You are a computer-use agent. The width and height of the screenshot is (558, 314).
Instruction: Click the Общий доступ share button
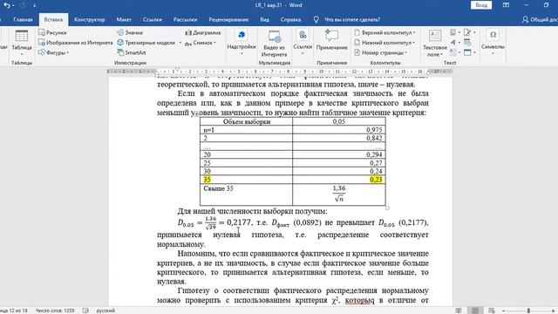(539, 19)
